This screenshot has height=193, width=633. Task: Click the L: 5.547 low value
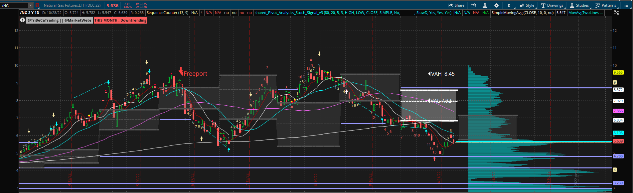click(105, 13)
